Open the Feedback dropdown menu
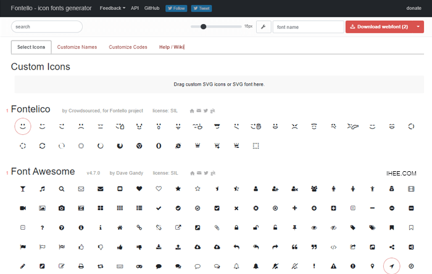The image size is (432, 274). click(x=112, y=8)
